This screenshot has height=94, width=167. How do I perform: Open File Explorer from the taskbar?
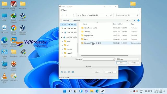click(92, 91)
